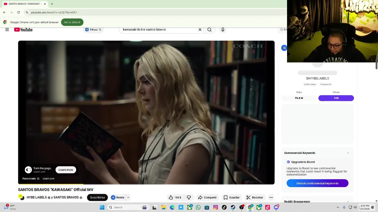
Task: Expand the dropdown arrow beside Remix
Action: (x=128, y=198)
